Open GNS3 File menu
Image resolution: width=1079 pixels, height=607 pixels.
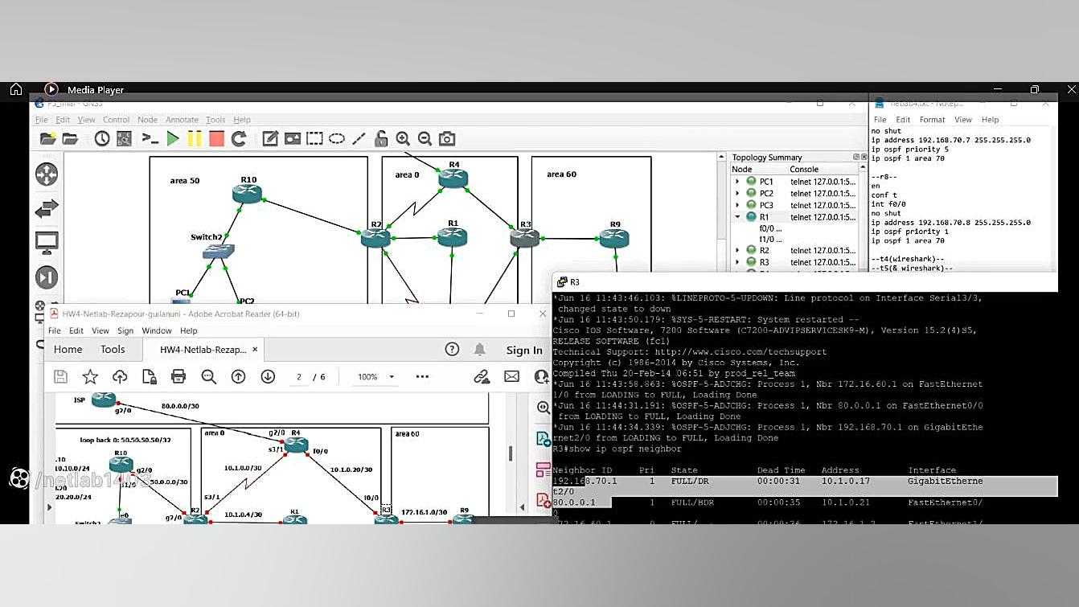(40, 120)
